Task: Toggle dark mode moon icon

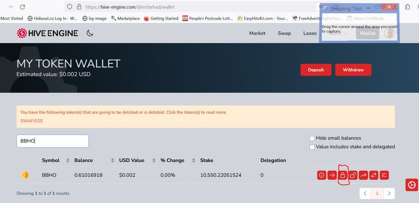Action: (90, 33)
